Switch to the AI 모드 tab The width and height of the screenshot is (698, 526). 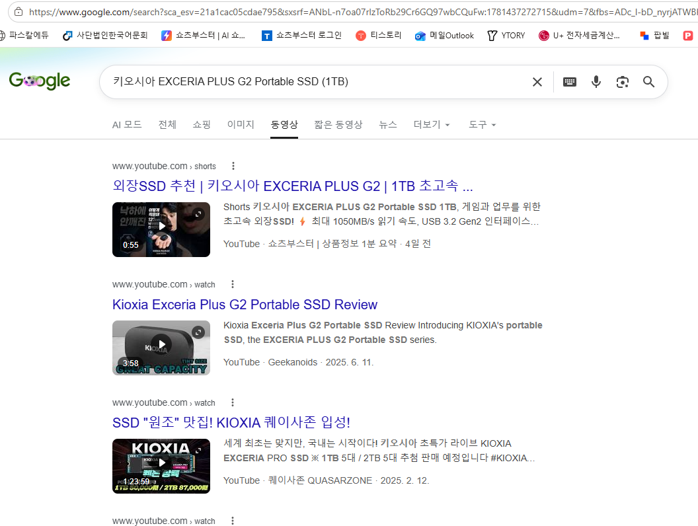(x=127, y=125)
